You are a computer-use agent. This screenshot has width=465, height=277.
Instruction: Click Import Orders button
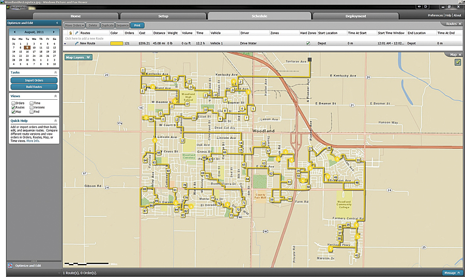(34, 81)
